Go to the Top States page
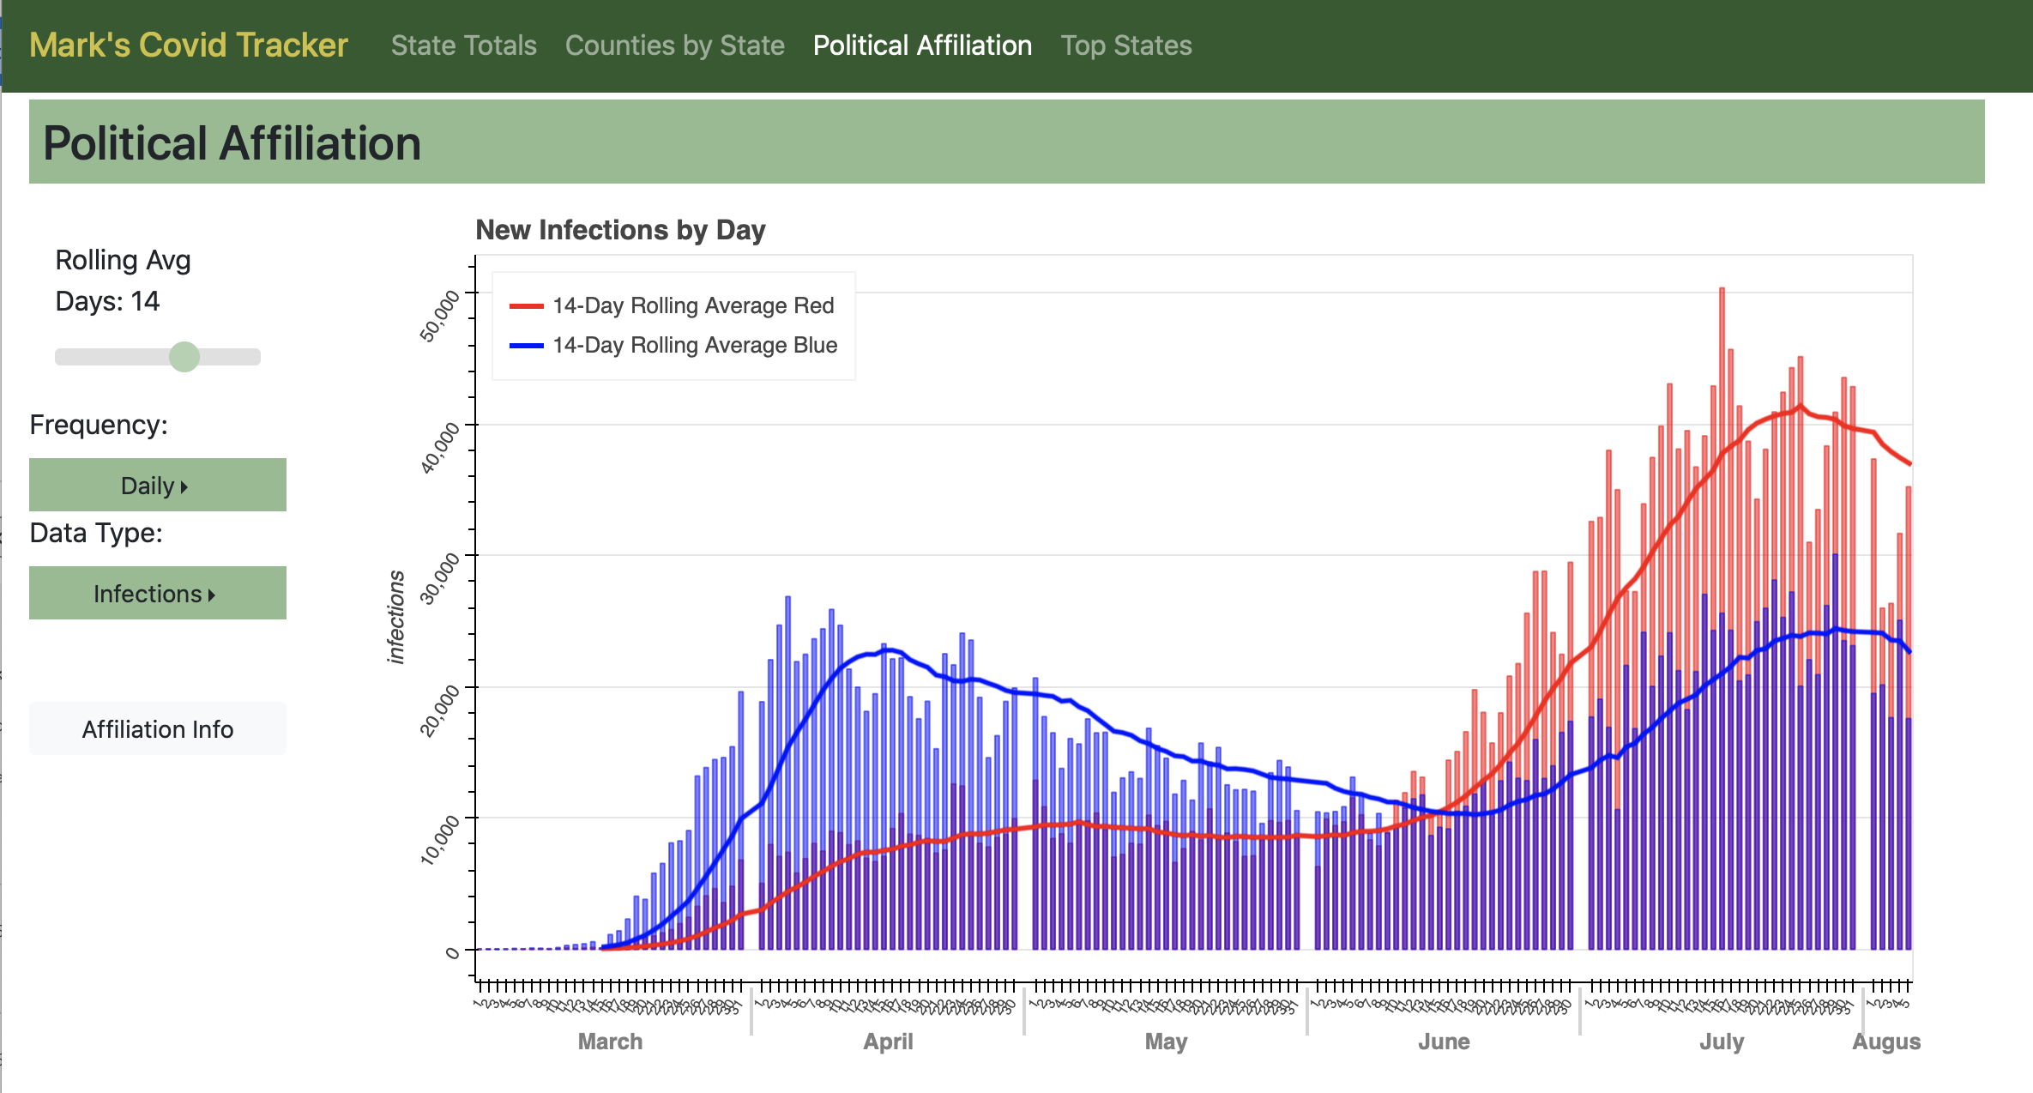 pyautogui.click(x=1126, y=45)
